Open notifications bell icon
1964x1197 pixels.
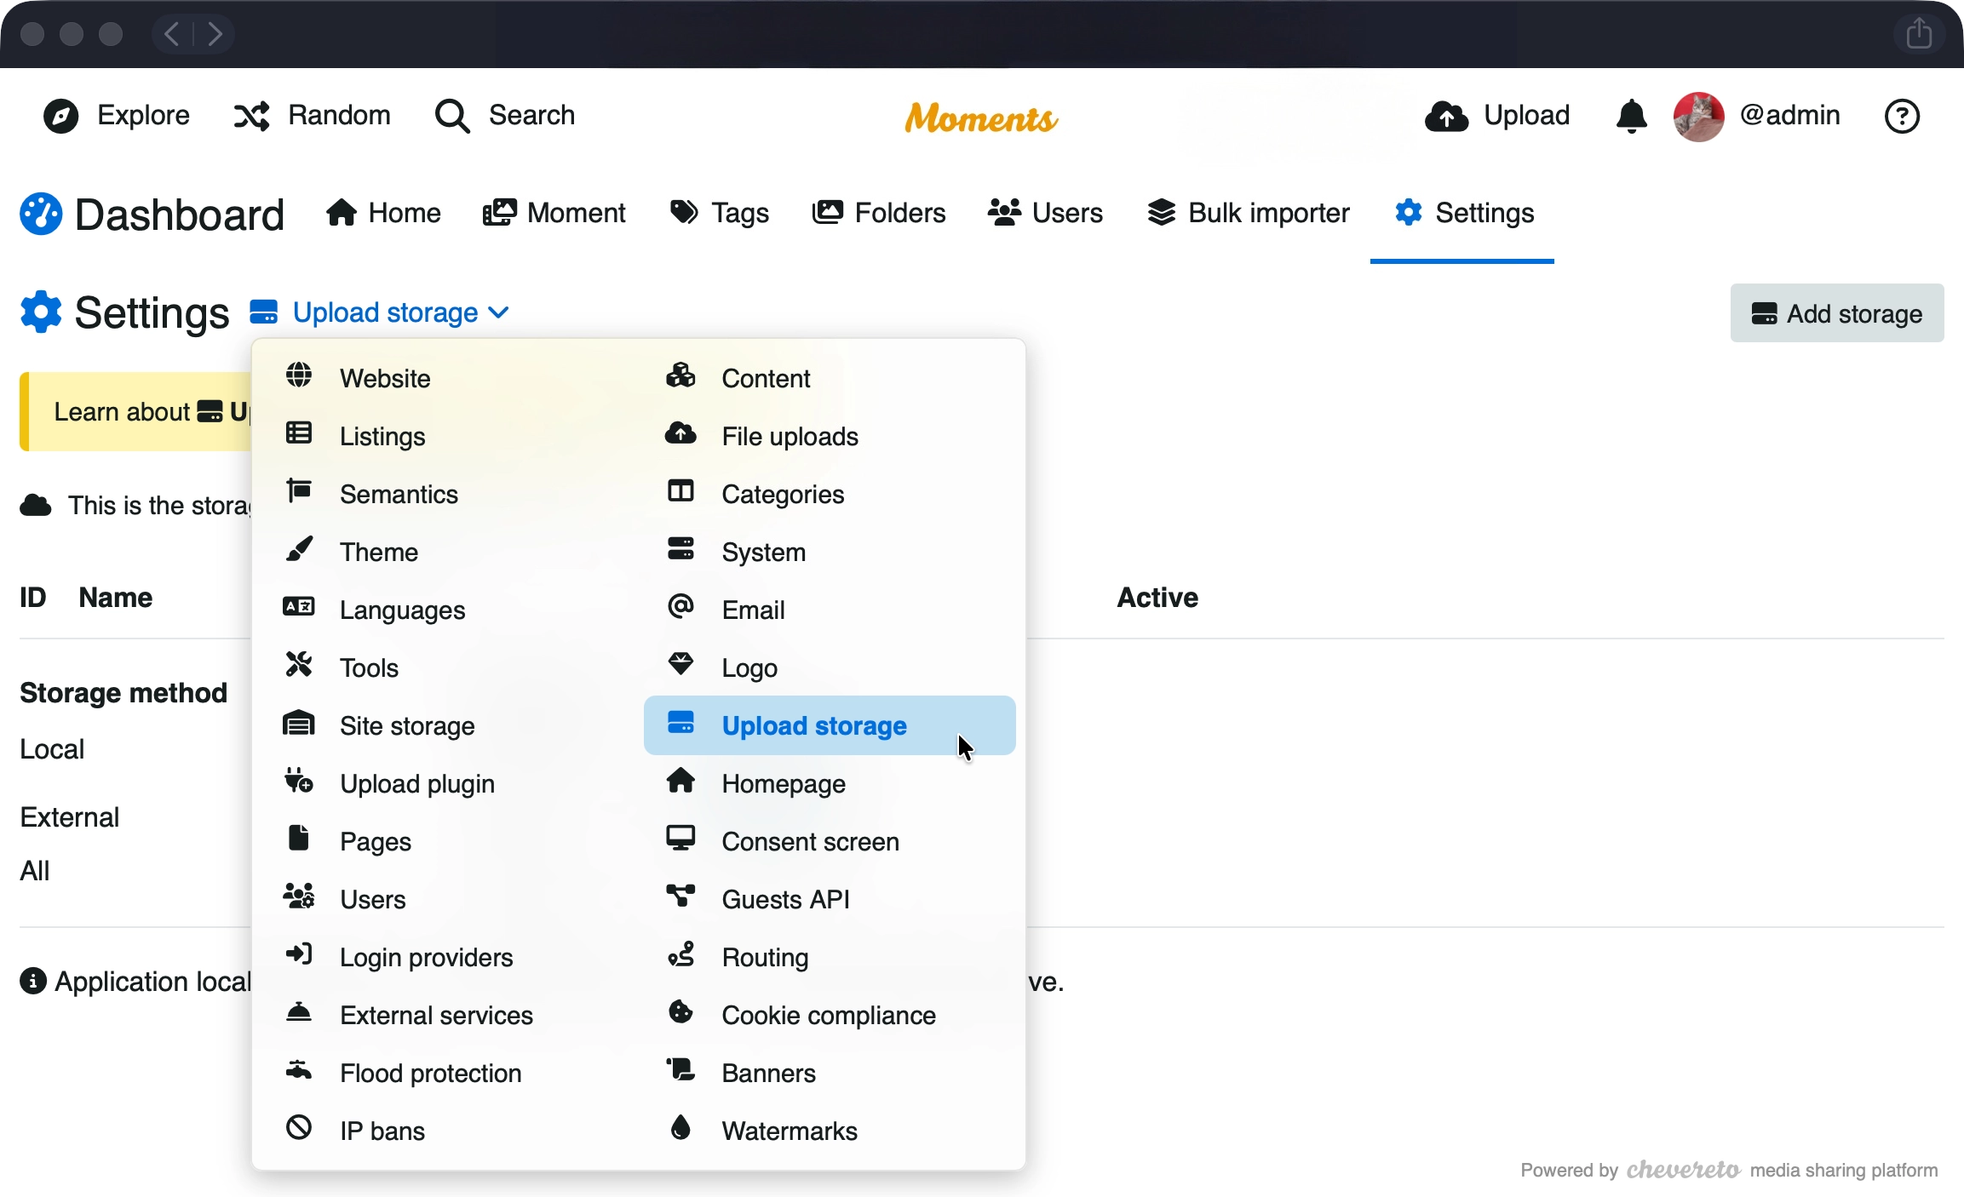click(x=1631, y=116)
